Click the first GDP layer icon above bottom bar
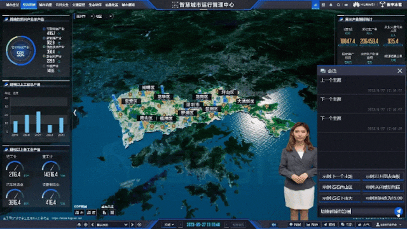Screen dimensions: 407x229 click(x=79, y=212)
